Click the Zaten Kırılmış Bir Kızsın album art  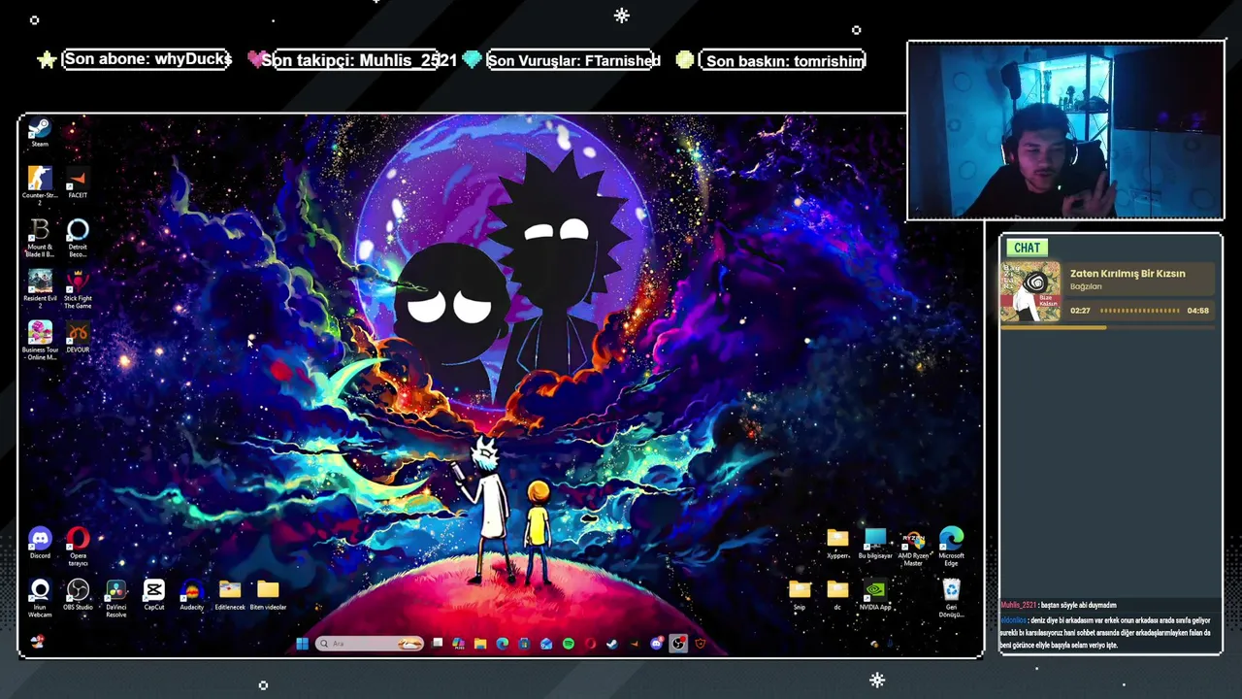[1030, 291]
